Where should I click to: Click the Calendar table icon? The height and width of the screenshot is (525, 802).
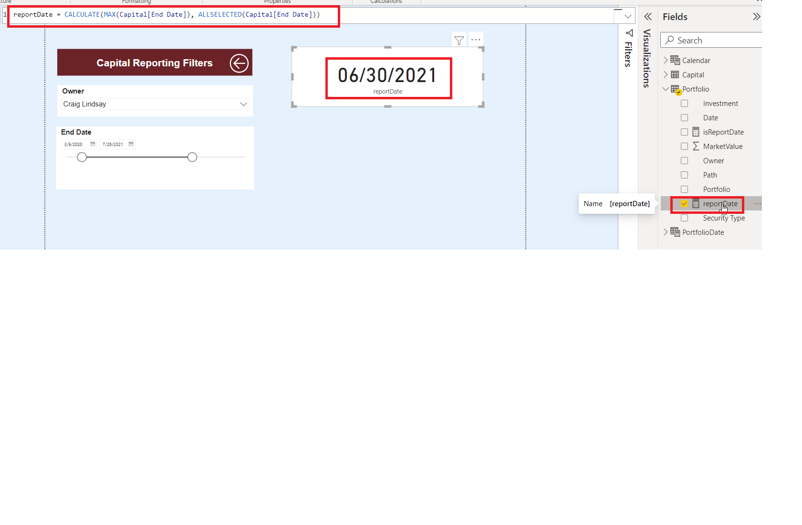coord(675,60)
